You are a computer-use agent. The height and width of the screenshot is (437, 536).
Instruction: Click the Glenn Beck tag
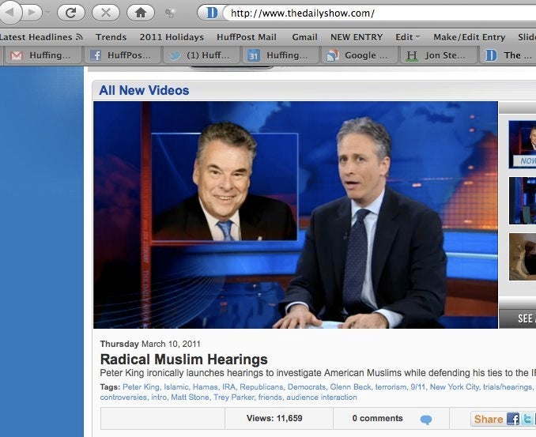(x=350, y=387)
